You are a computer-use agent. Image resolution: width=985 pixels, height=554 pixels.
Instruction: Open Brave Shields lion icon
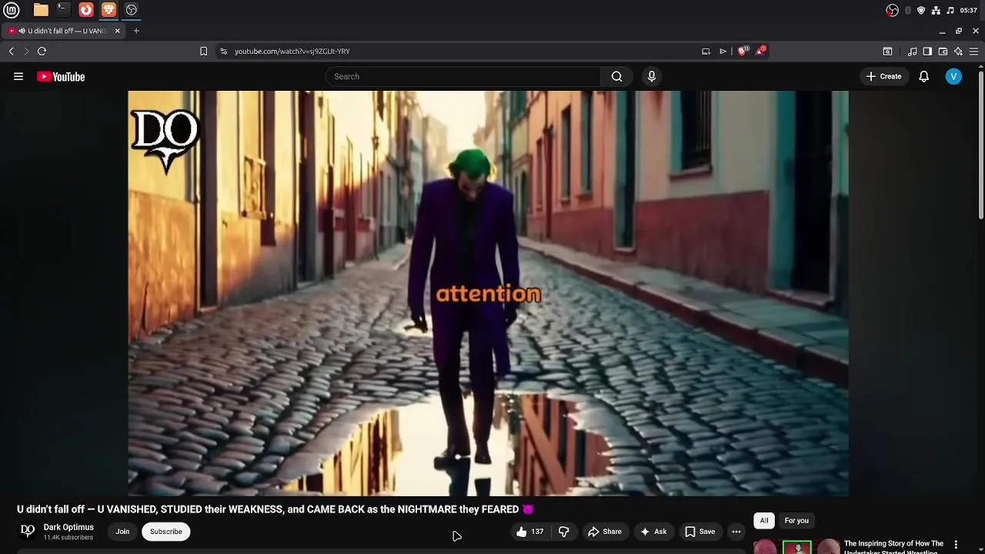(x=743, y=51)
